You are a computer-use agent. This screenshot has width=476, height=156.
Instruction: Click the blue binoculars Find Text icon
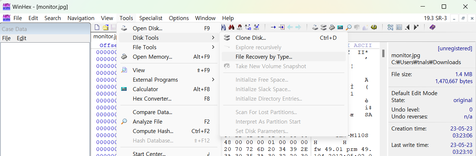pos(223,27)
